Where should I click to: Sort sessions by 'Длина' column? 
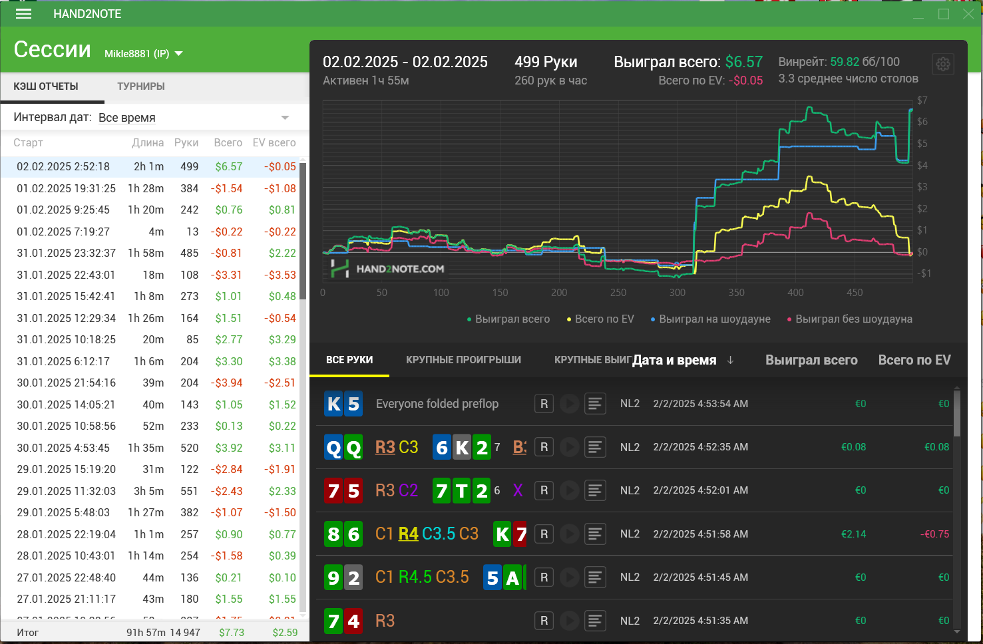[x=148, y=143]
